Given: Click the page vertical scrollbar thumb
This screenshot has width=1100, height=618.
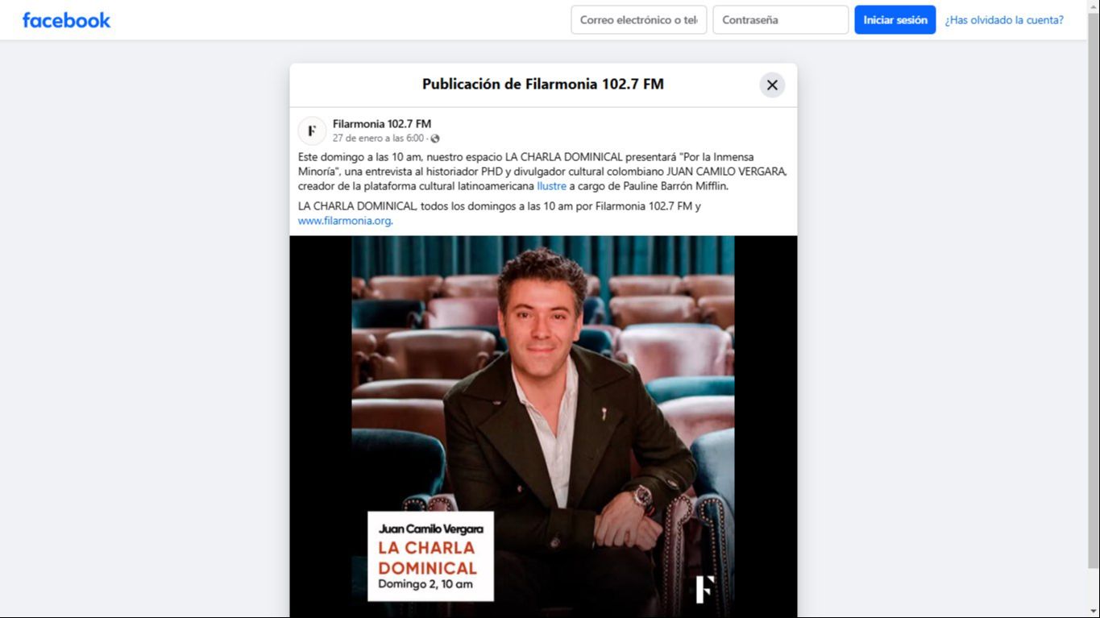Looking at the screenshot, I should coord(1094,290).
